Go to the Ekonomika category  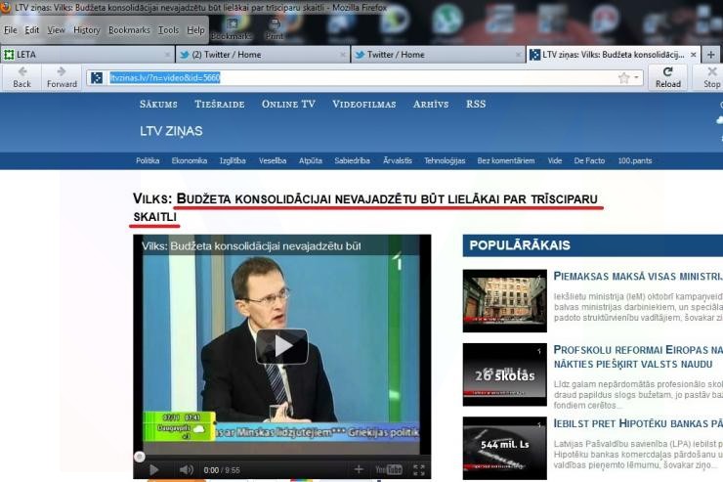click(x=189, y=160)
